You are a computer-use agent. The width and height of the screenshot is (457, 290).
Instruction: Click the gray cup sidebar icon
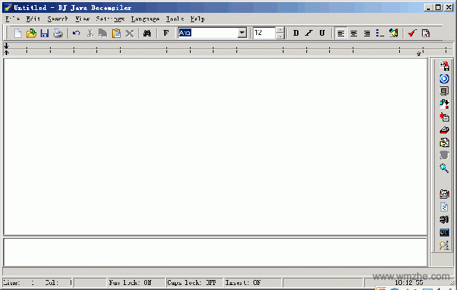444,155
